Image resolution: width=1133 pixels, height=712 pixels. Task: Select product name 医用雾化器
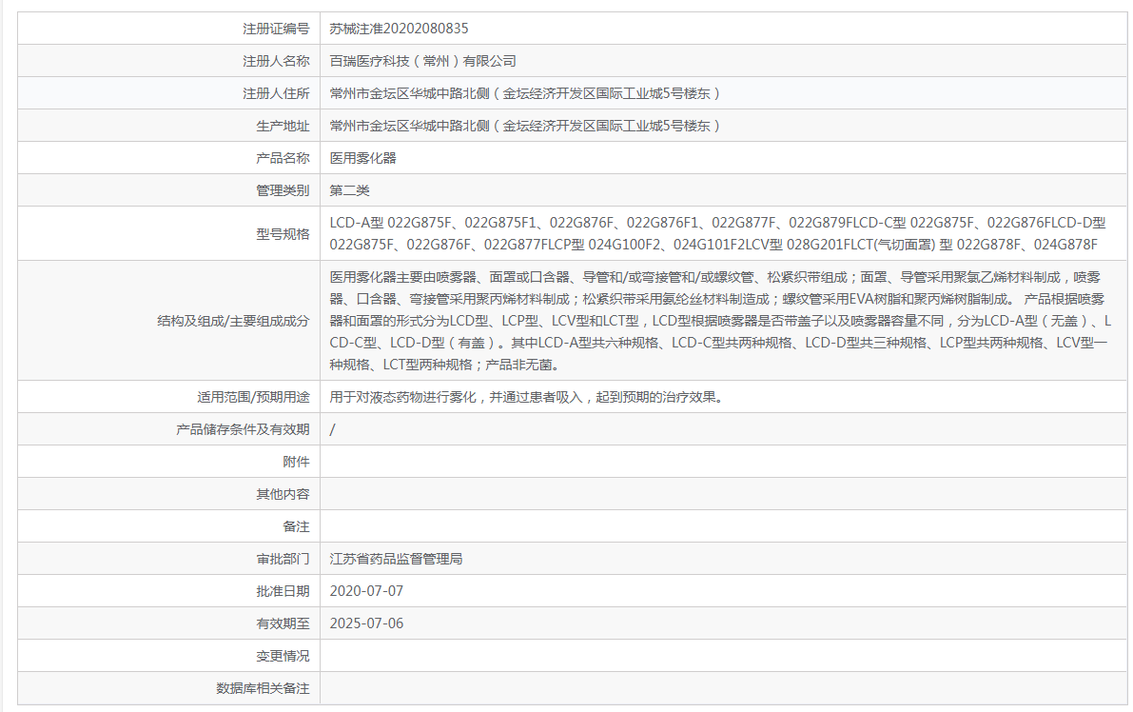click(362, 158)
